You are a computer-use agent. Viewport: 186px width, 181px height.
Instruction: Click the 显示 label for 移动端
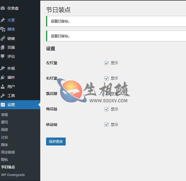click(x=114, y=125)
